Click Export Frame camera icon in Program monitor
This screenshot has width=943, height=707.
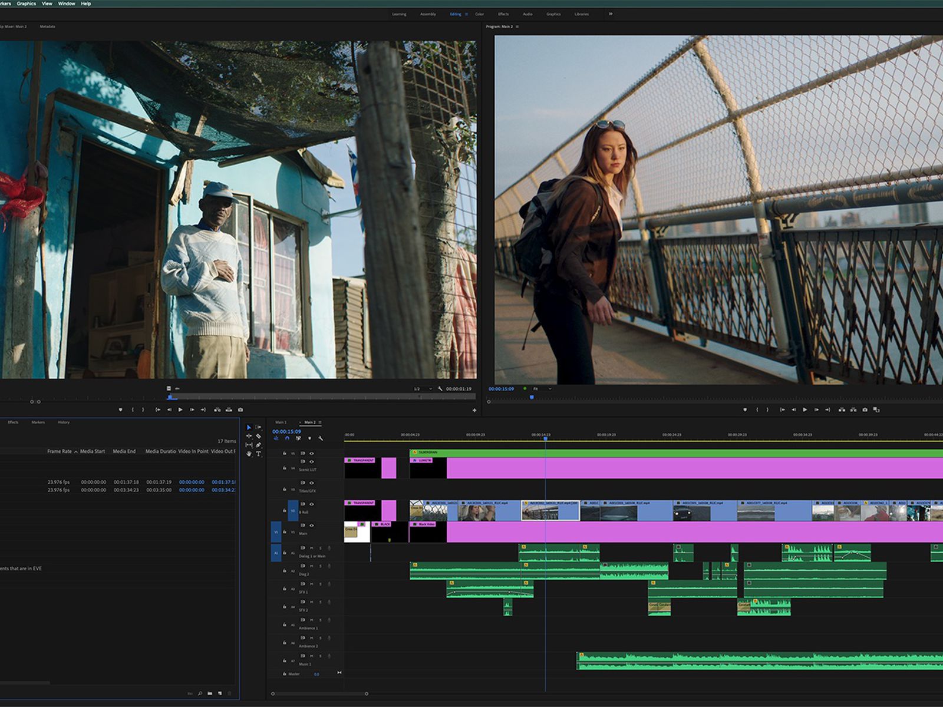click(x=865, y=409)
